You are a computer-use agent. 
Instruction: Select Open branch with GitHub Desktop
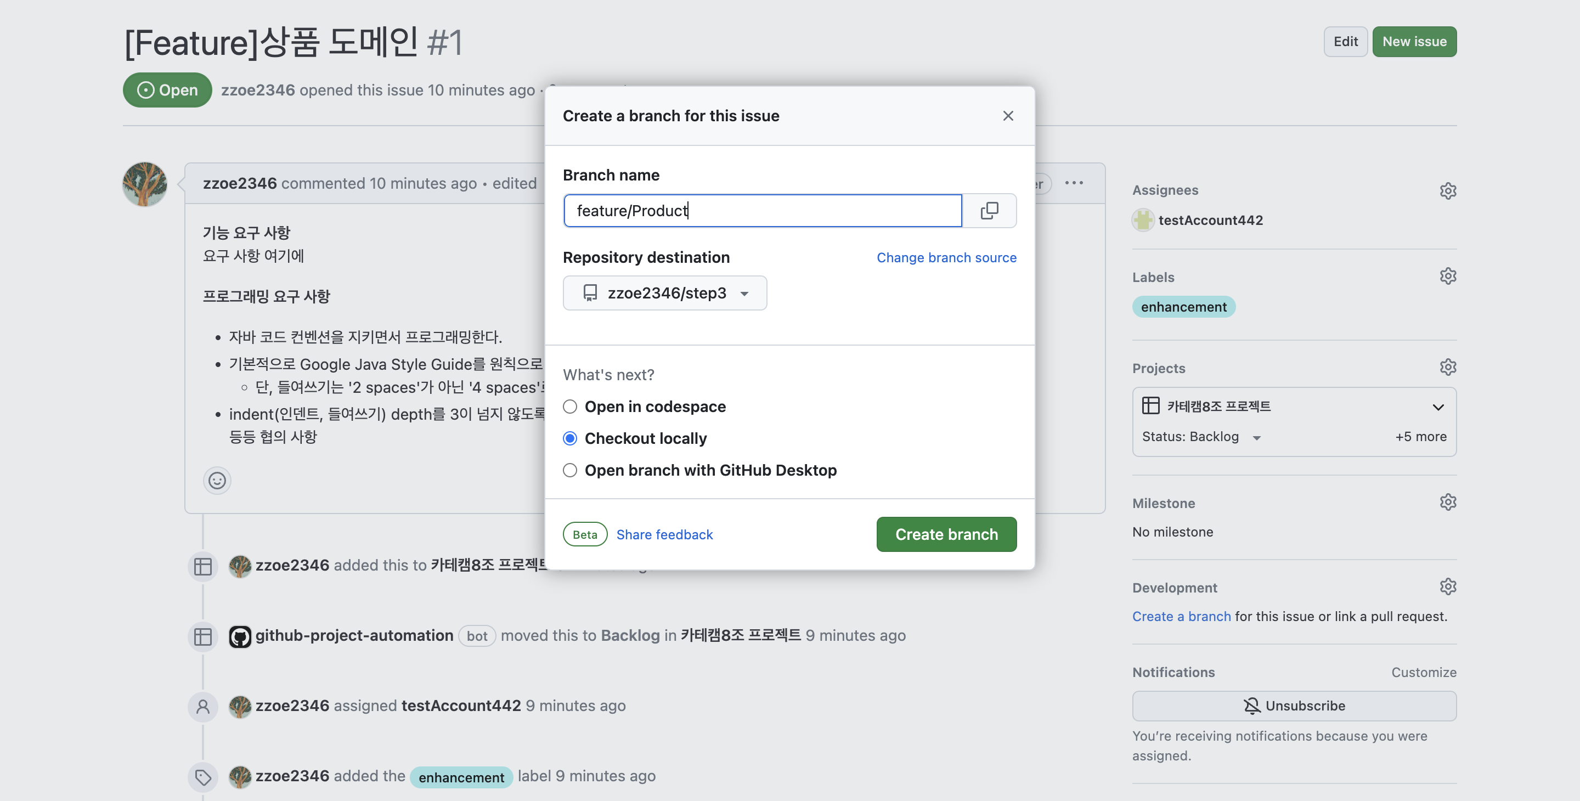(x=570, y=470)
